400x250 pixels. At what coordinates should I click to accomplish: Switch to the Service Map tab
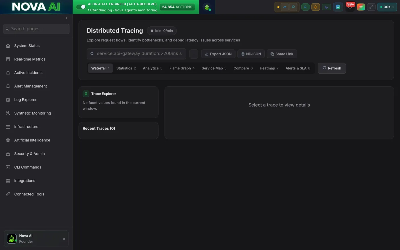214,68
